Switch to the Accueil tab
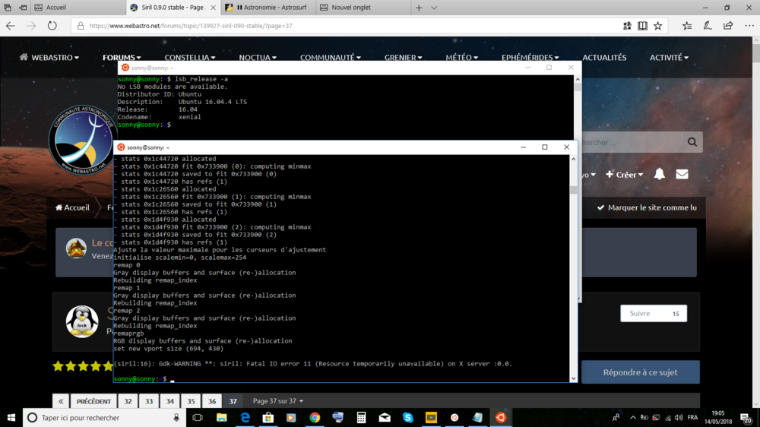 click(79, 8)
